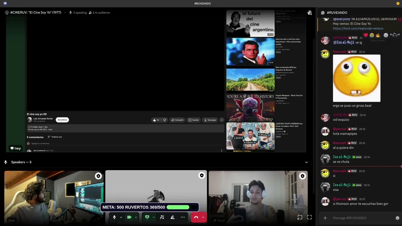Click the 3 speaking counter
Screen dimensions: 402x226
[78, 13]
